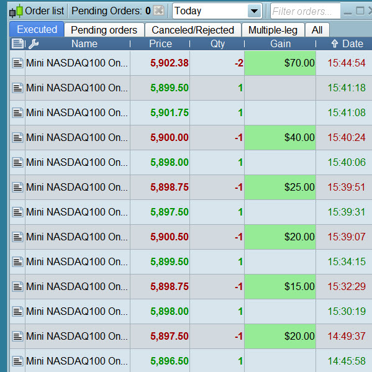Sort by the Qty column header

217,43
